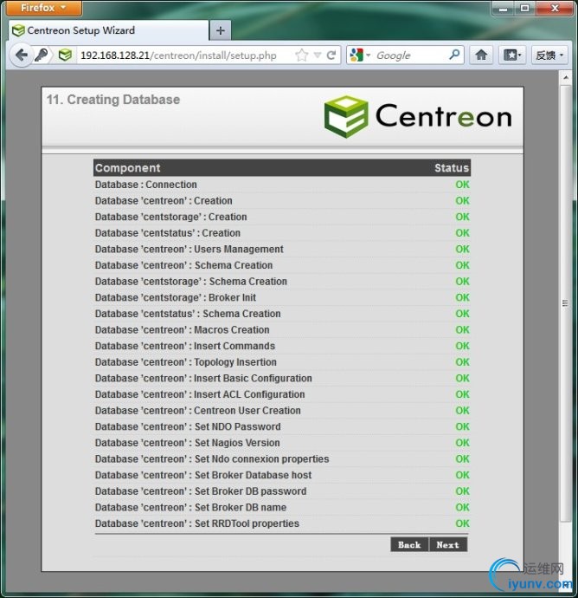The height and width of the screenshot is (598, 578).
Task: Click 'Broker Init' row text
Action: (176, 297)
